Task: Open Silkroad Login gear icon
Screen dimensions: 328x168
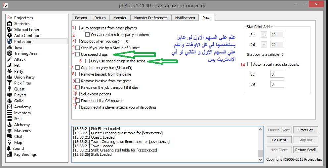Action: click(10, 30)
